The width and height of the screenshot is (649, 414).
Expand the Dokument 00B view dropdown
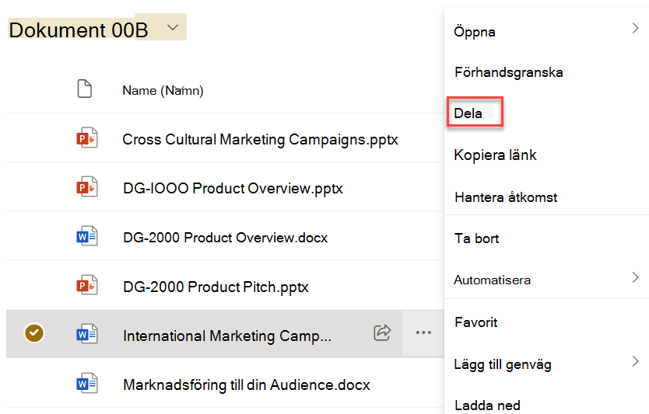173,27
